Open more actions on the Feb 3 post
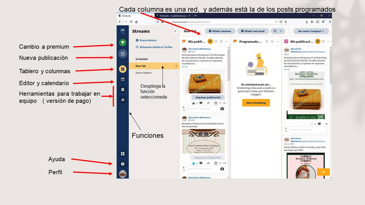The image size is (365, 205). click(x=224, y=163)
